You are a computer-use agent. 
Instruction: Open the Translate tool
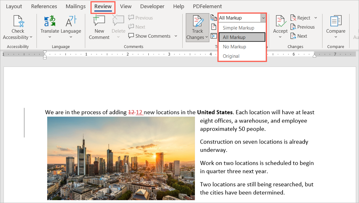tap(50, 22)
